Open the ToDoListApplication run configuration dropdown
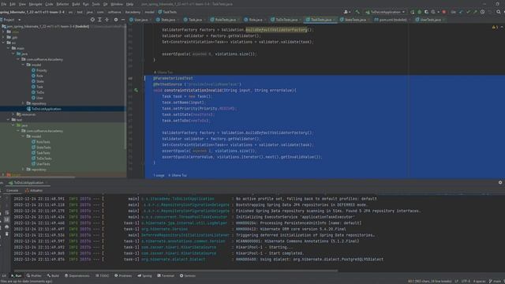This screenshot has width=505, height=284. tap(385, 12)
